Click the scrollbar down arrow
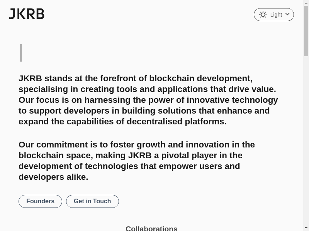This screenshot has width=309, height=231. point(306,228)
